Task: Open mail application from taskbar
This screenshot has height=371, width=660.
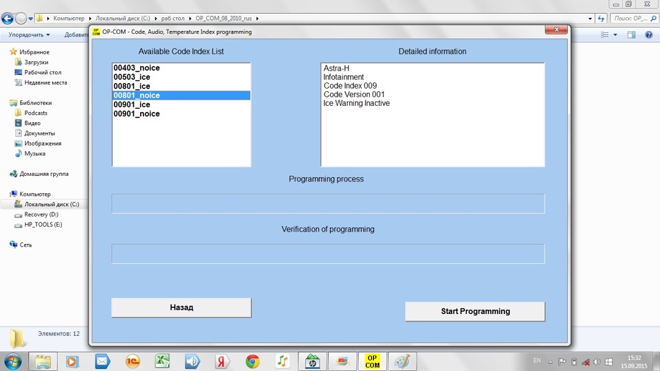Action: [102, 361]
